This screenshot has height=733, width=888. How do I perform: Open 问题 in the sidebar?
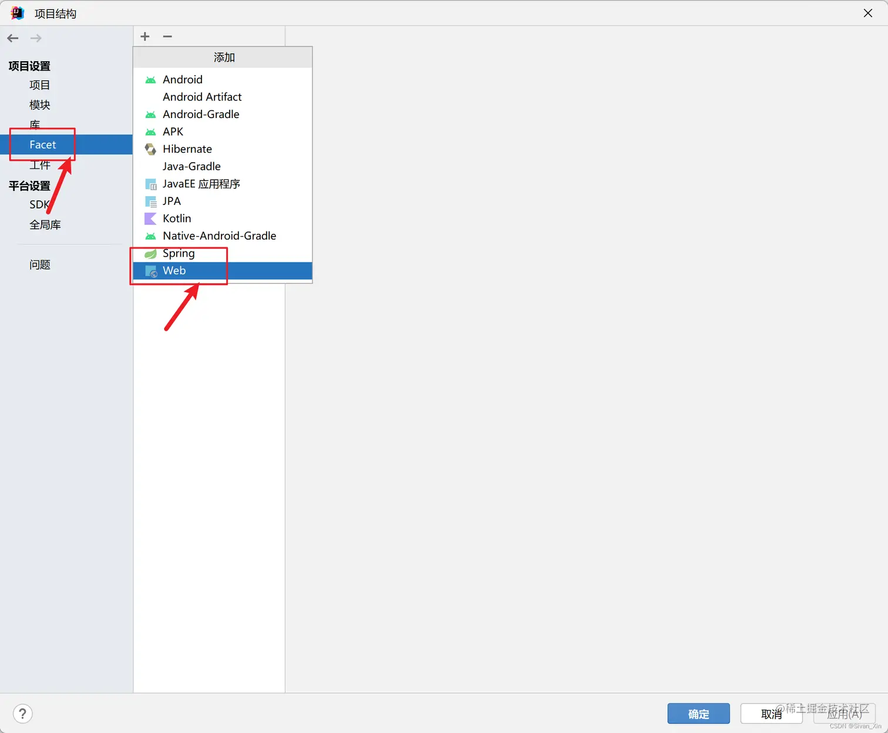point(40,265)
